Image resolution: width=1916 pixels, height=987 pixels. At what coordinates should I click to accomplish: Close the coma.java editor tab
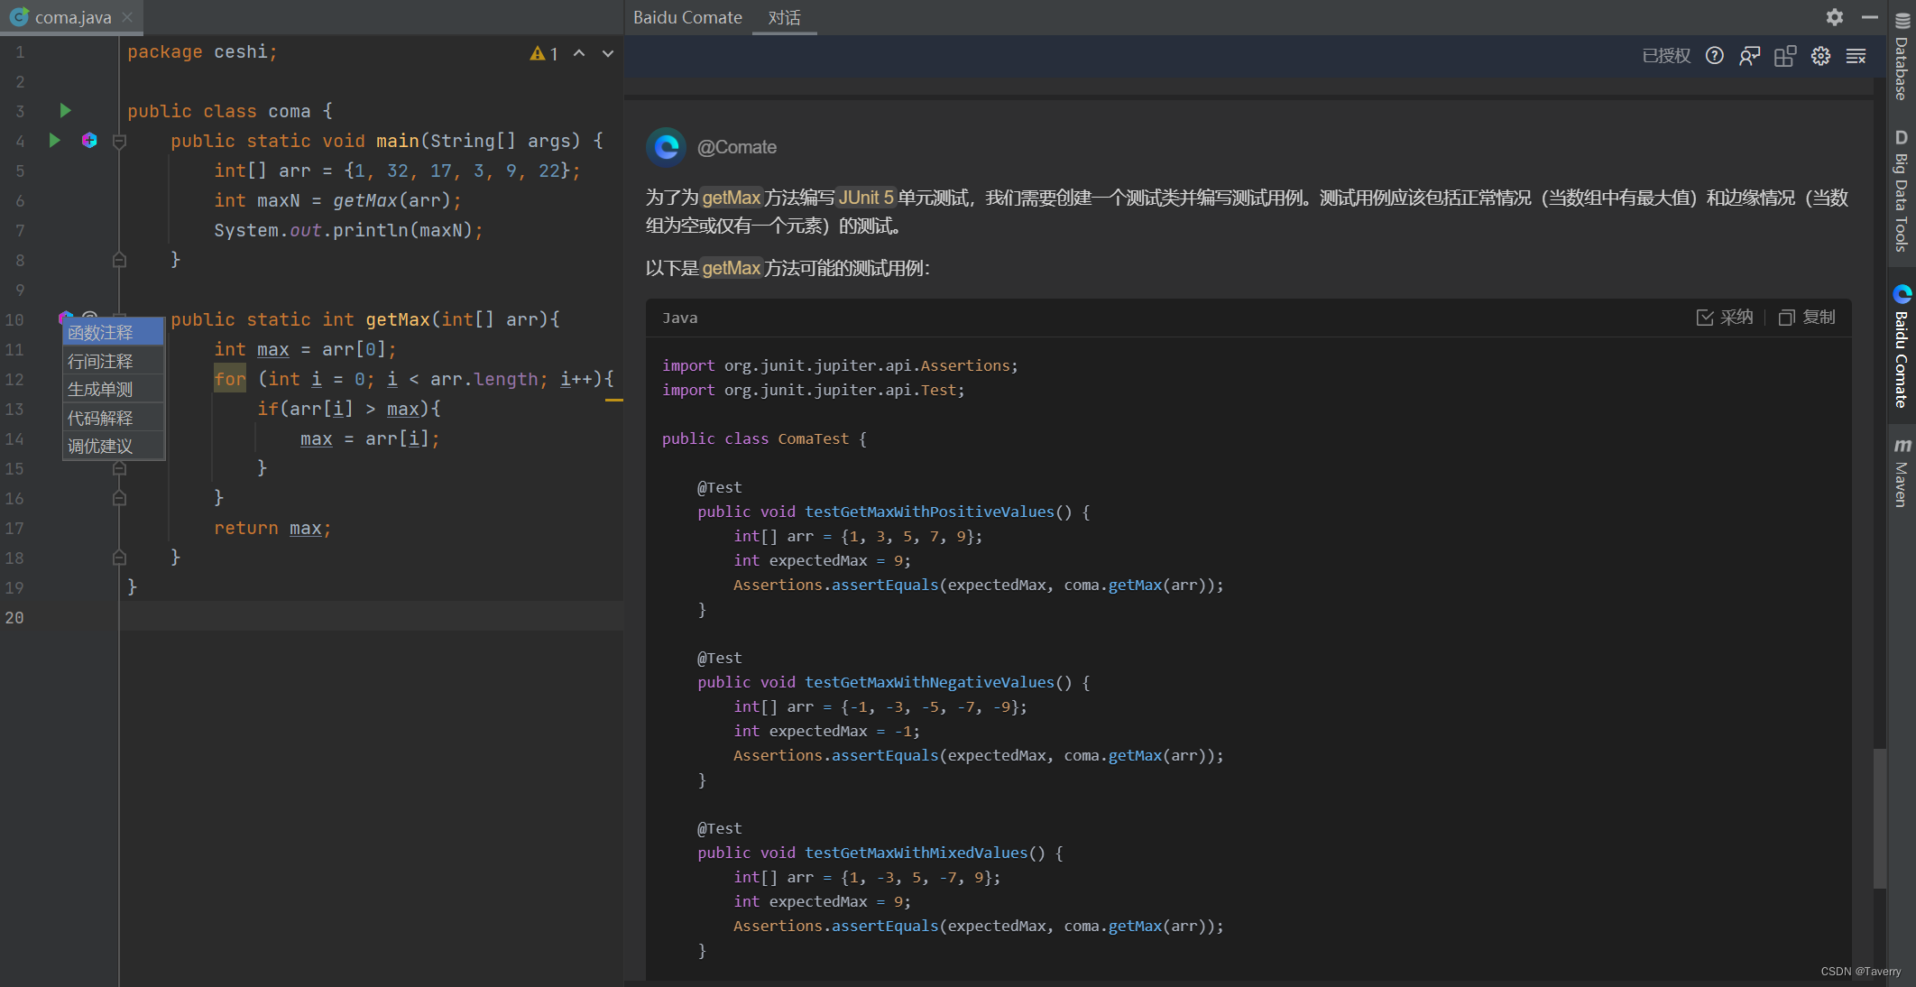(127, 17)
